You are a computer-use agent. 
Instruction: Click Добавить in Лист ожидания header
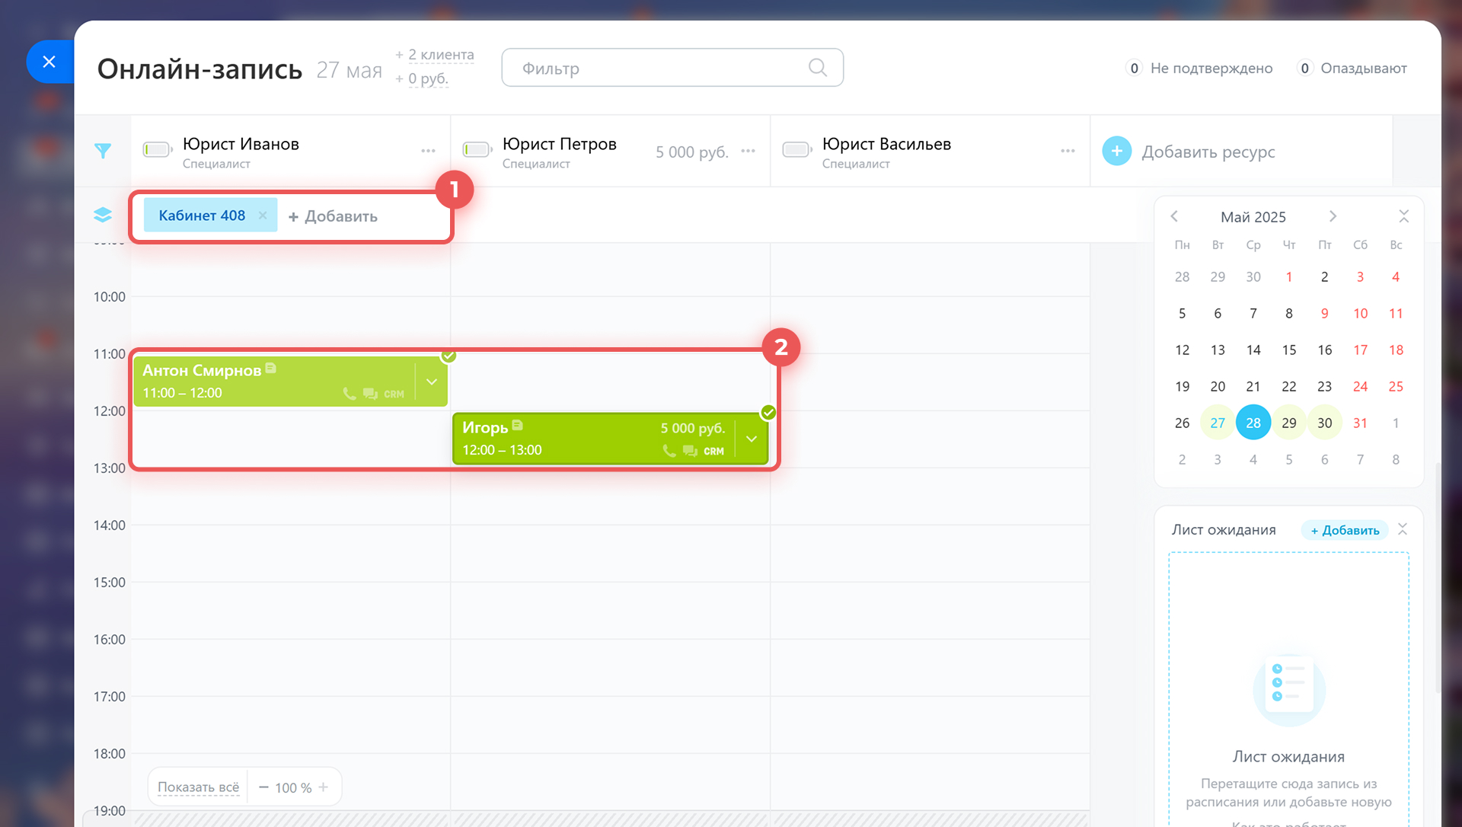pyautogui.click(x=1345, y=530)
